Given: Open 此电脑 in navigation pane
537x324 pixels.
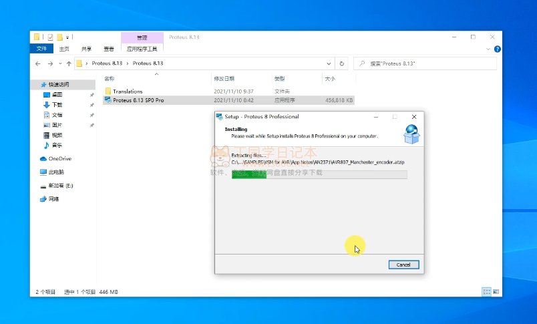Looking at the screenshot, I should point(56,172).
